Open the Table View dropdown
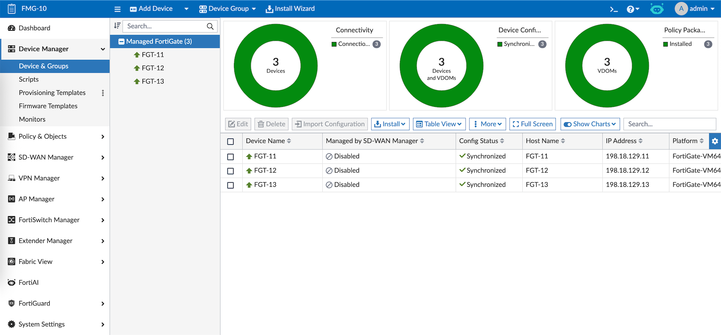This screenshot has width=721, height=335. pos(439,124)
